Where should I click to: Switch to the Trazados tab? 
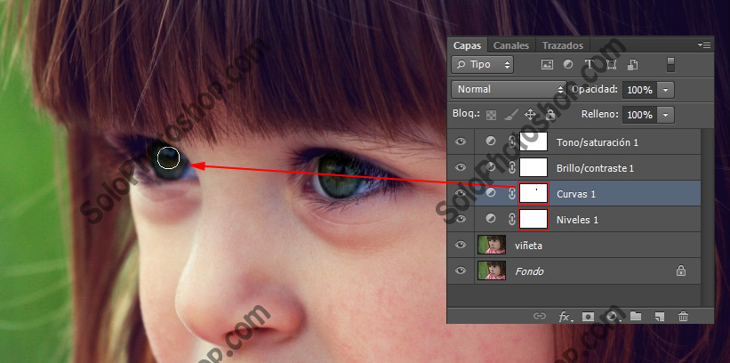pos(562,45)
